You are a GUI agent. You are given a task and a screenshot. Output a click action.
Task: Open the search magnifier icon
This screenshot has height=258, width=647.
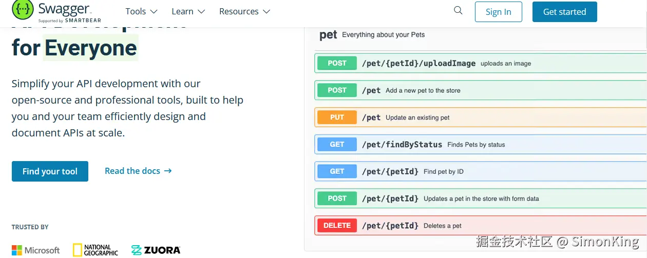(x=458, y=11)
